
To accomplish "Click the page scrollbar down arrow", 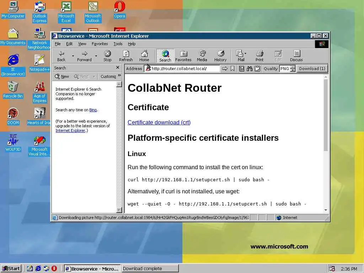I will click(326, 210).
